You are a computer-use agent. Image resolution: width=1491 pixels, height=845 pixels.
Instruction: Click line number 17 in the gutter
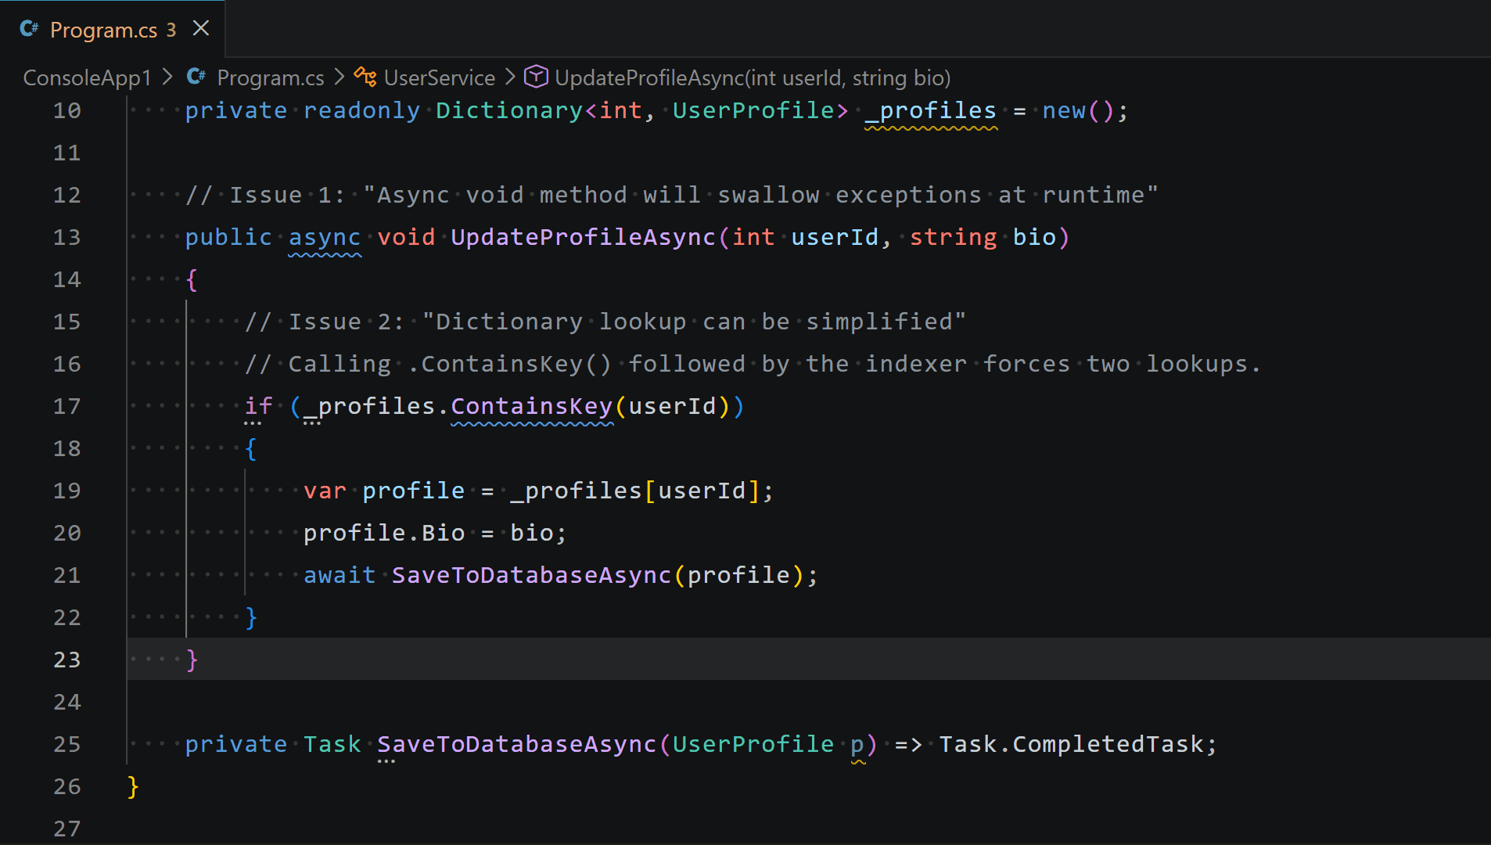tap(66, 406)
